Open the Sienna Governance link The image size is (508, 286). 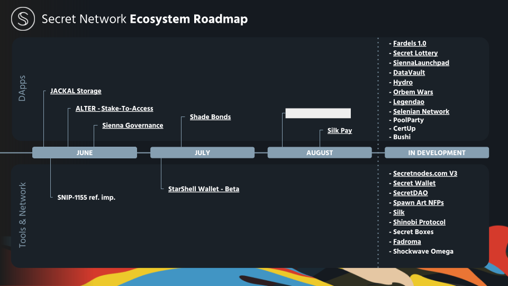pyautogui.click(x=133, y=126)
